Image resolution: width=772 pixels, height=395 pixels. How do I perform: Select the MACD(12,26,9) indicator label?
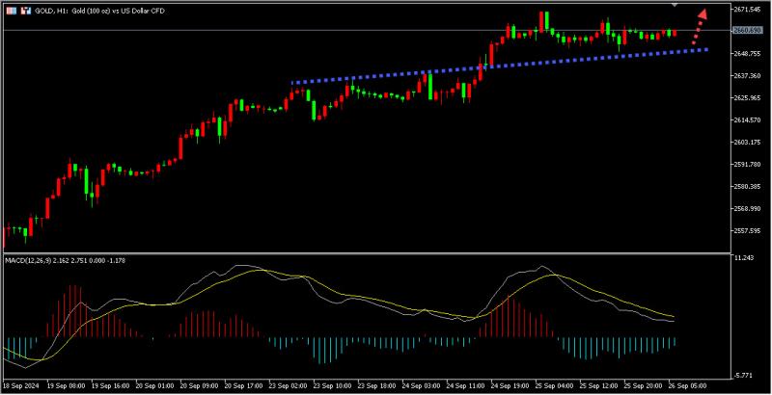[x=65, y=260]
